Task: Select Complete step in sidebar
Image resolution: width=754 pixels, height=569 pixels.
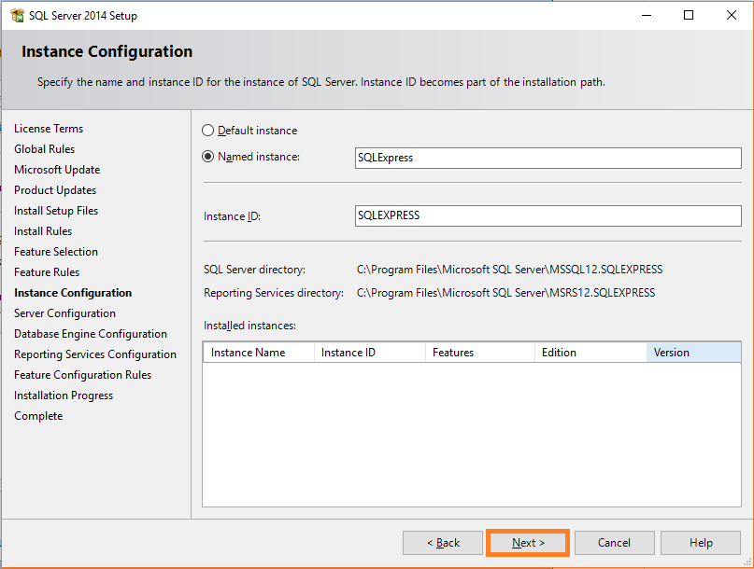Action: point(38,416)
